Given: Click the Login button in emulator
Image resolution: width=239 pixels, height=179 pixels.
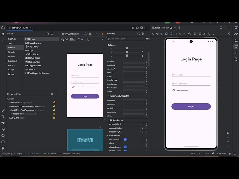Looking at the screenshot, I should click(x=191, y=106).
